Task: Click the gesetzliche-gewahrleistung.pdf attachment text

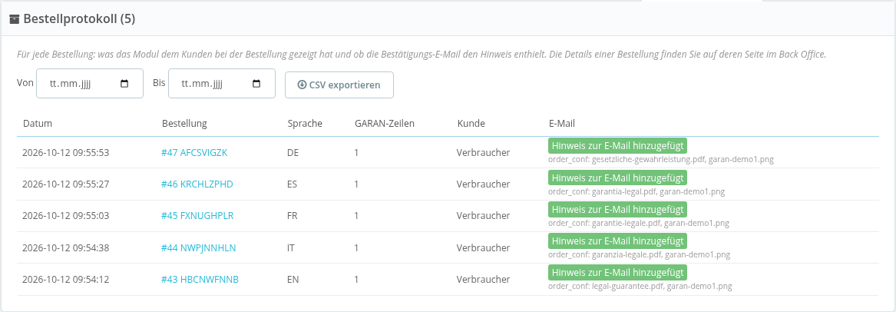Action: [x=649, y=160]
